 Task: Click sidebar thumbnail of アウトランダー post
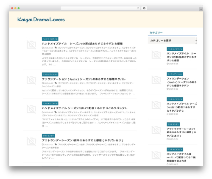156,130
